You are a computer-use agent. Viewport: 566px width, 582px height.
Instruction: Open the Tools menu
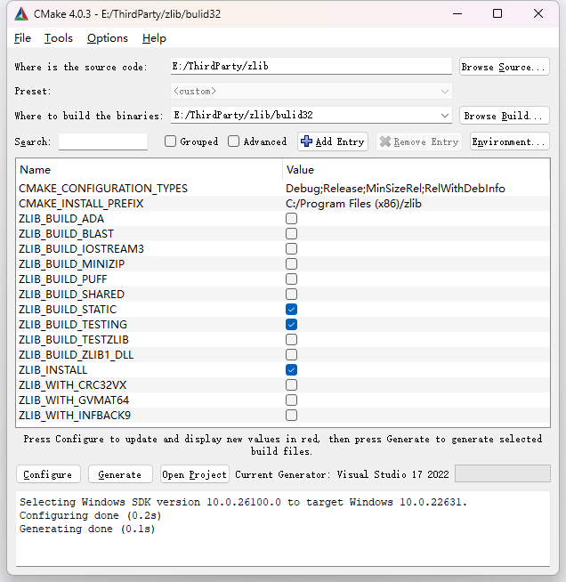coord(59,38)
